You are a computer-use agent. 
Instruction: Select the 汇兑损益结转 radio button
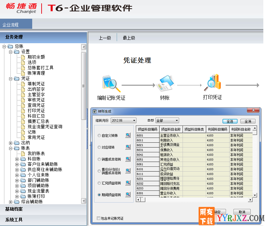point(99,183)
